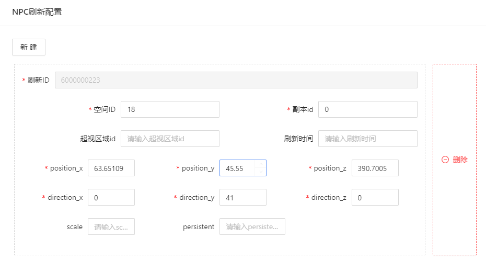Click the disabled 刷新ID field
486x260 pixels.
tap(236, 80)
